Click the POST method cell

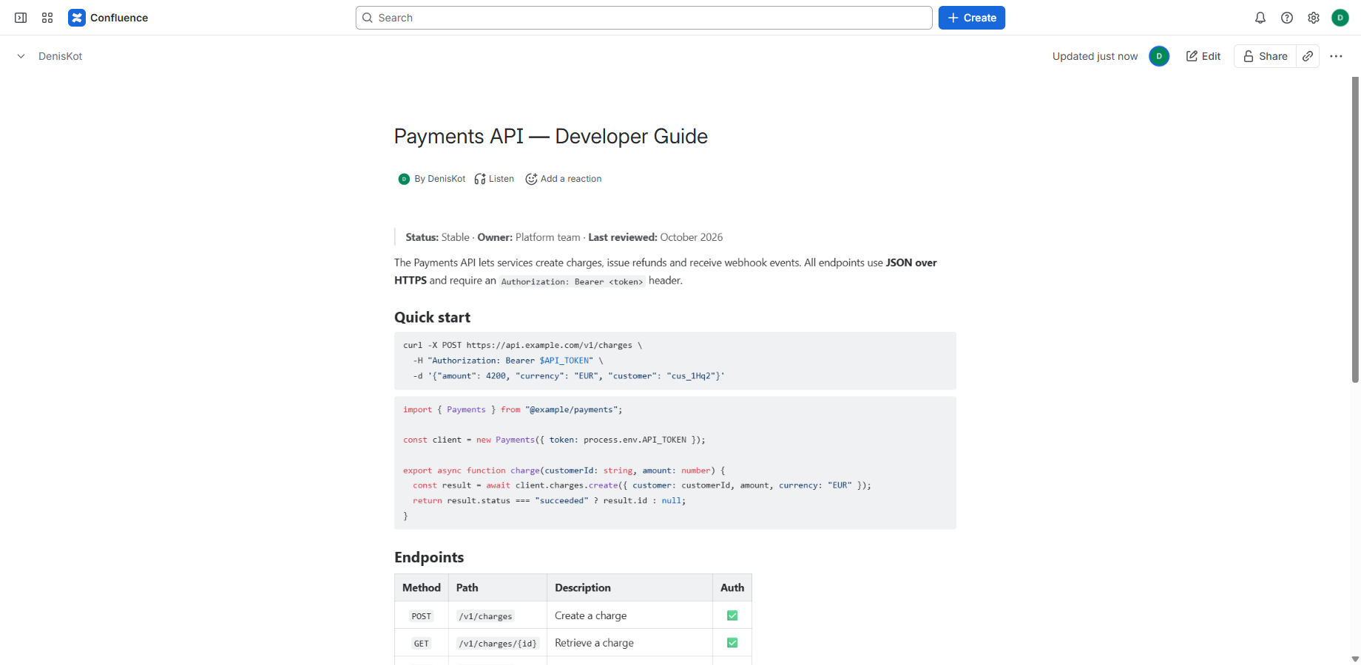click(x=422, y=615)
